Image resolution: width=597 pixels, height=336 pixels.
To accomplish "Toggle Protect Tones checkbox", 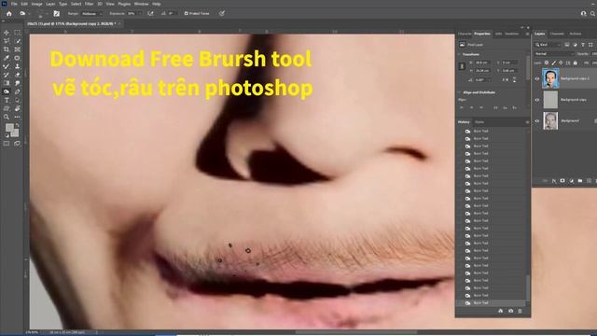I will 187,14.
